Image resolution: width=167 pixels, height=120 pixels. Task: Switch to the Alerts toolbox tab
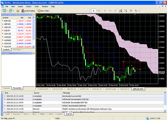coord(51,114)
